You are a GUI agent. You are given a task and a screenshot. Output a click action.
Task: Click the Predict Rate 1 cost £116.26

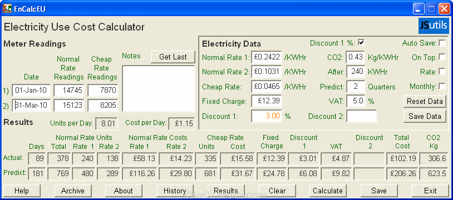[140, 173]
